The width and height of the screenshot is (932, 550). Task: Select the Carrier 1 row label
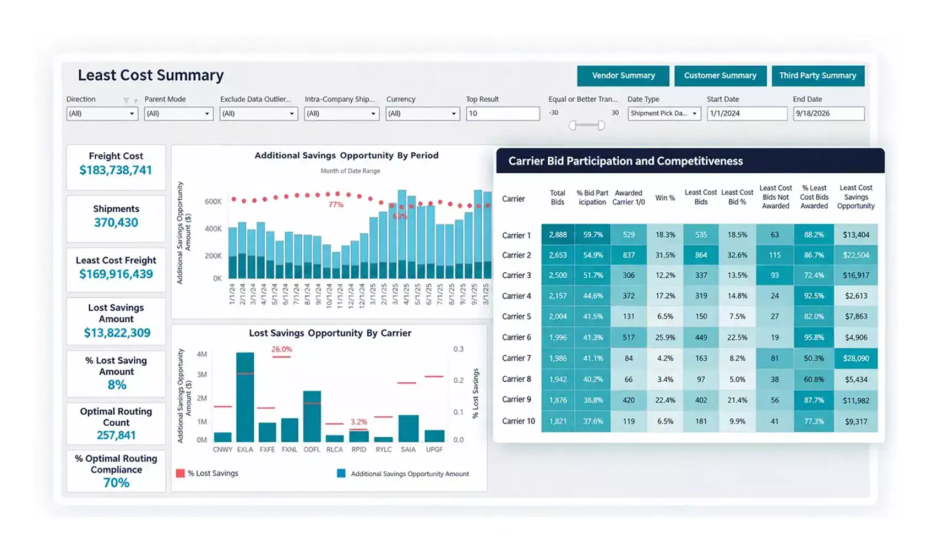(516, 235)
